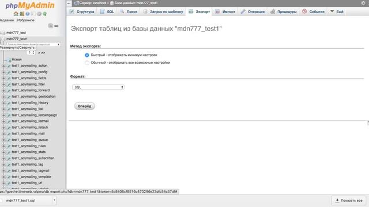Select the Быстрый export method radio
369x207 pixels.
coord(87,55)
